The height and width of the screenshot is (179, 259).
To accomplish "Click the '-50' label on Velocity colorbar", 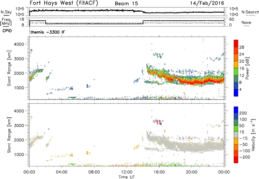I will [243, 144].
